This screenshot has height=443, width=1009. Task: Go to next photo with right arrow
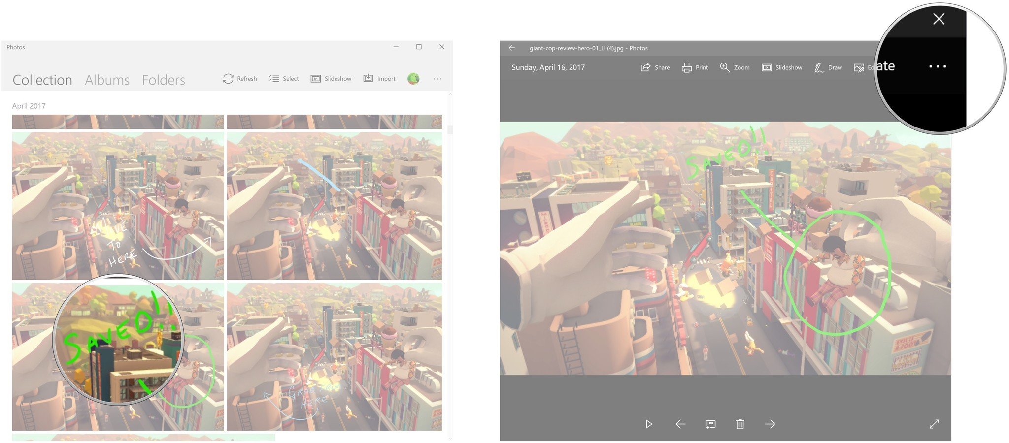tap(770, 424)
